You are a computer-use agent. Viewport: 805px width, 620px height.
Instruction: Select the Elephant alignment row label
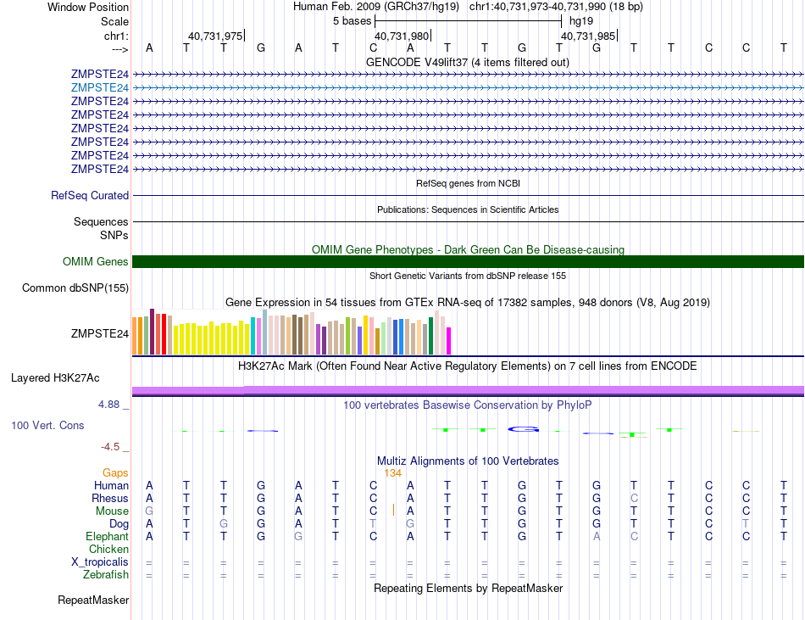108,536
